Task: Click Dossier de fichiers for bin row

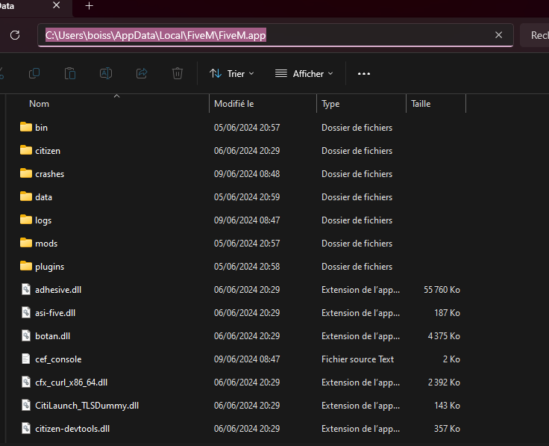Action: [x=357, y=128]
